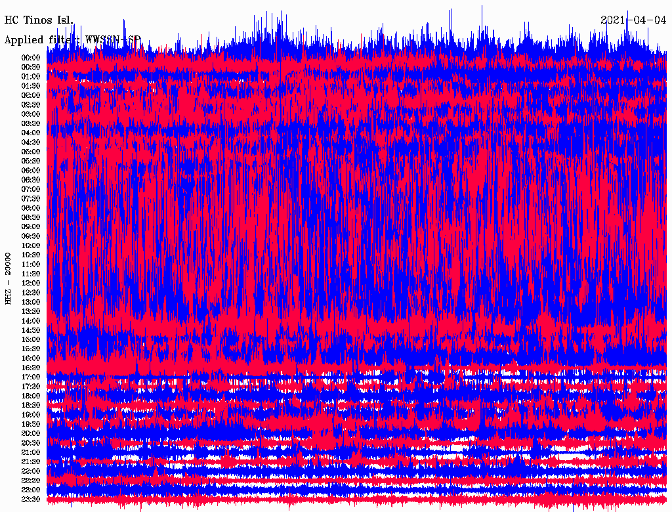Click the 'Applied filter: WWSSN-SP' label
The width and height of the screenshot is (672, 512).
pyautogui.click(x=72, y=40)
